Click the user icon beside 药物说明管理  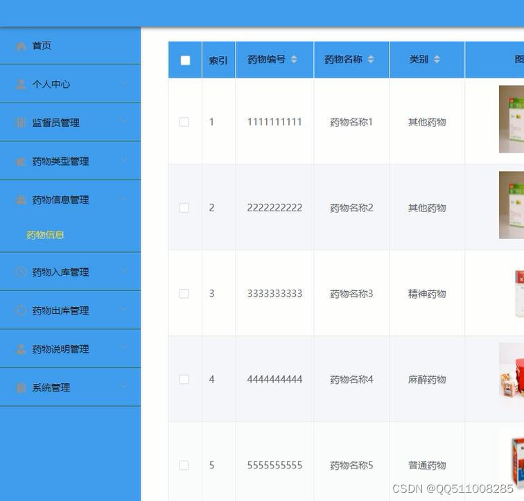click(21, 349)
